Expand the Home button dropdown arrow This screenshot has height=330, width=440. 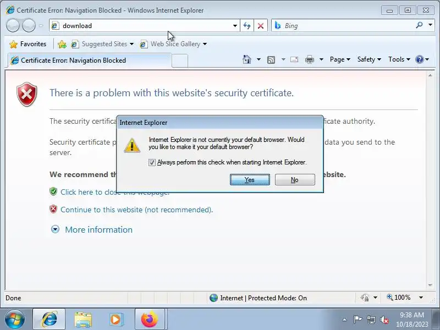(x=258, y=59)
